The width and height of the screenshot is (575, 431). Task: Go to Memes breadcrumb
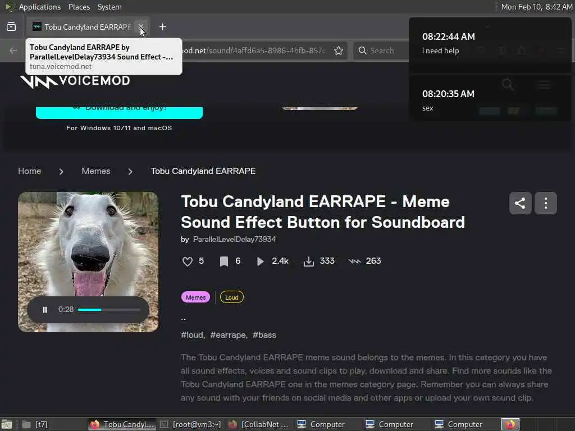click(95, 171)
